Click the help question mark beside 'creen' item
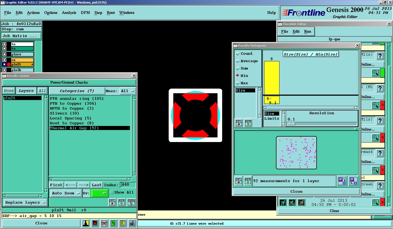The image size is (393, 229). 380,186
